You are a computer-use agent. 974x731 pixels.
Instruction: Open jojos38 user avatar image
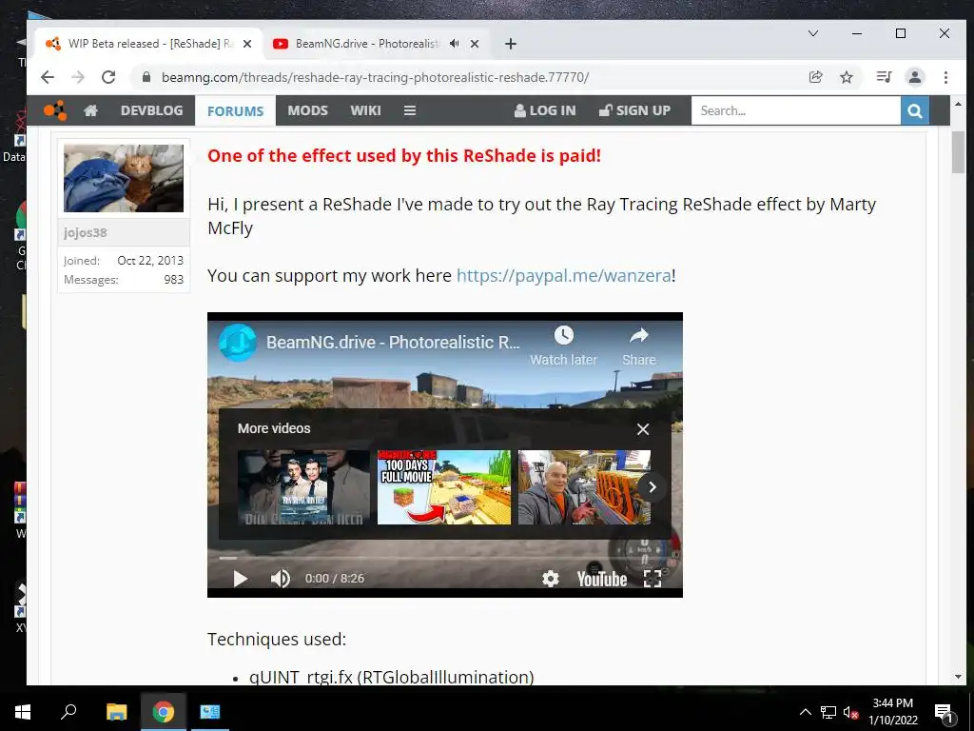[x=124, y=178]
